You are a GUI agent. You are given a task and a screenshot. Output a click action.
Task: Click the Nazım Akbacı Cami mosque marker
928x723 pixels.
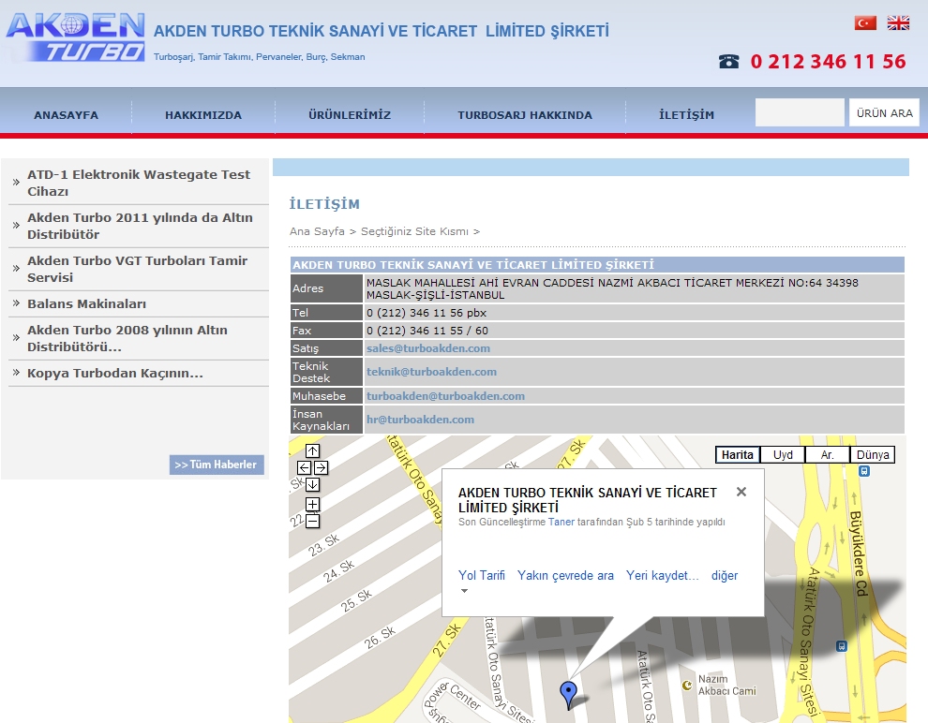pos(687,686)
